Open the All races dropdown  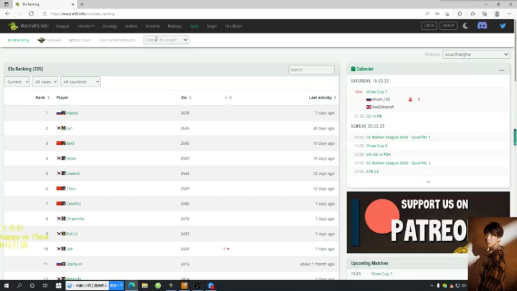pos(45,82)
